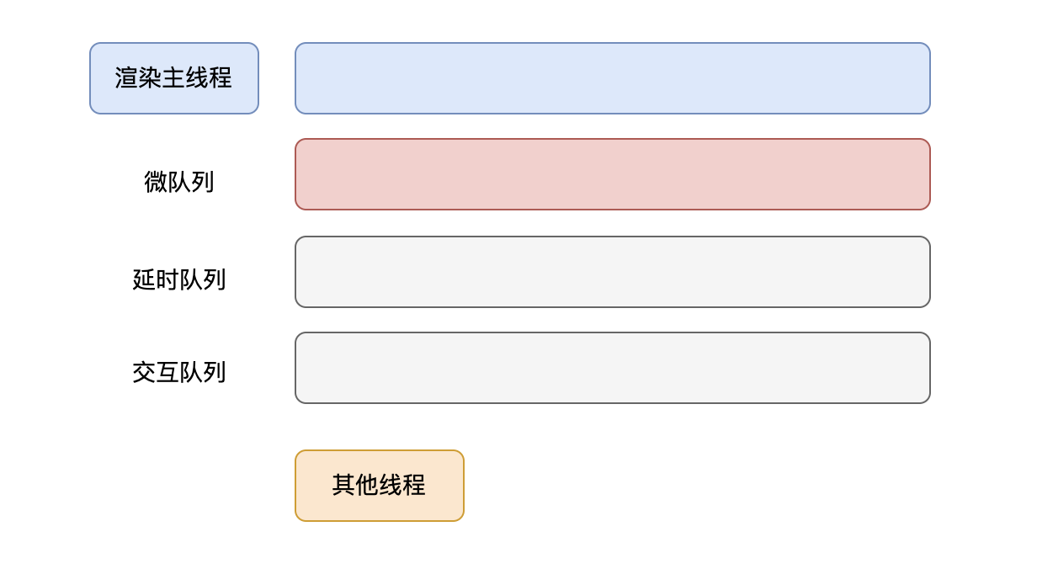Select the text 其他线程 in the orange box
Viewport: 1037px width, 569px height.
coord(379,486)
